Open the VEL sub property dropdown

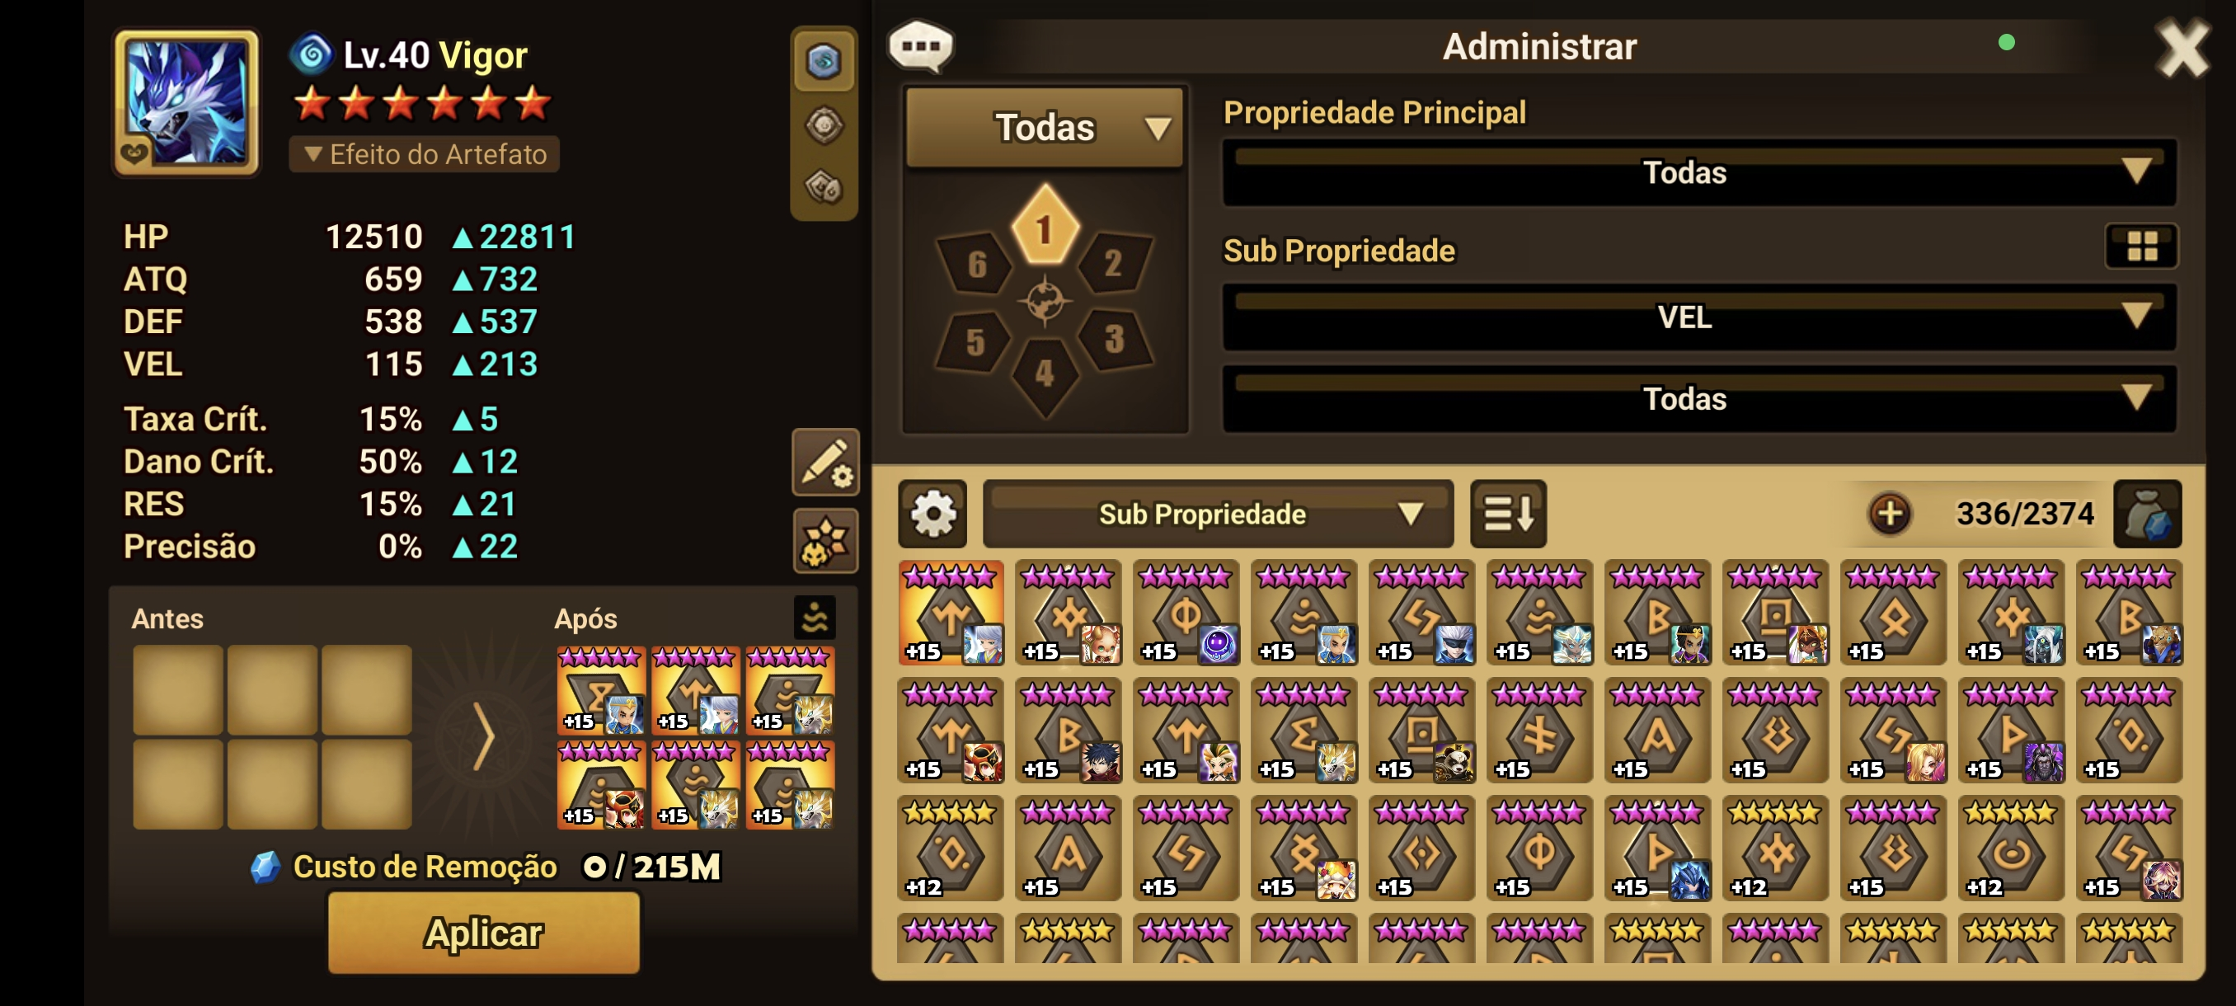click(1698, 317)
